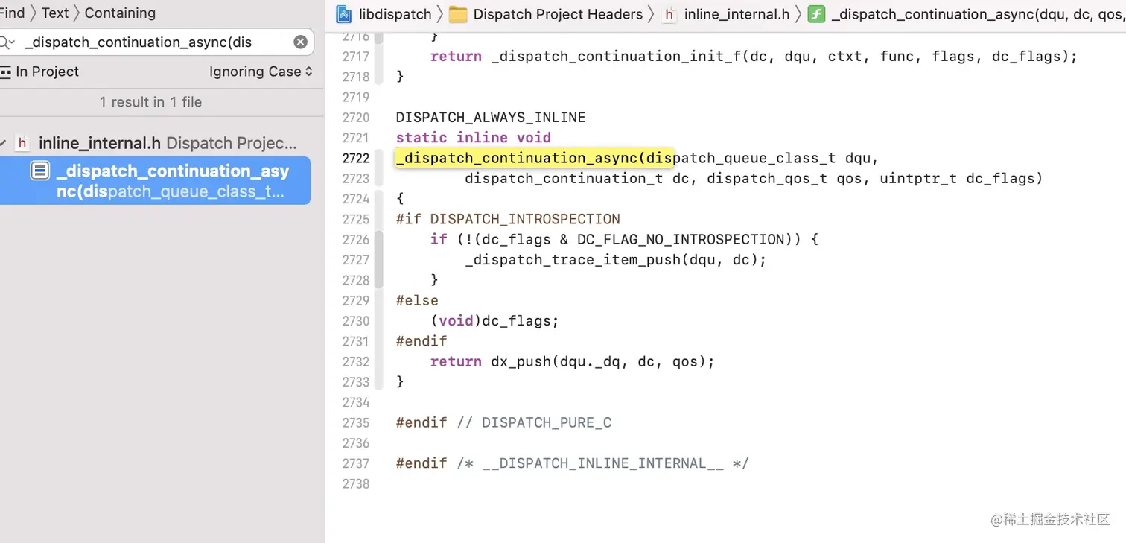Switch search mode from Find to Replace
This screenshot has height=543, width=1126.
point(13,13)
